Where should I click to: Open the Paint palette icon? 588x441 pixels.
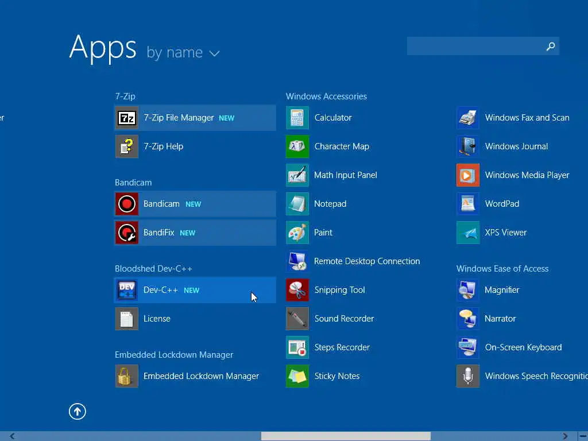(297, 233)
